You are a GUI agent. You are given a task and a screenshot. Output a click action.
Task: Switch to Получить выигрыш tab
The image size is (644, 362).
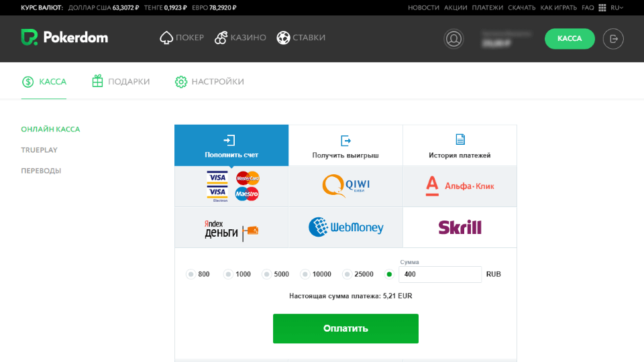(x=345, y=145)
